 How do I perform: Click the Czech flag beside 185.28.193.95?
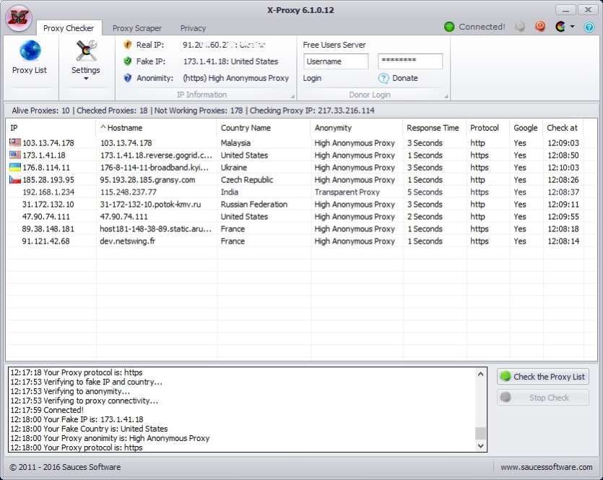coord(15,179)
